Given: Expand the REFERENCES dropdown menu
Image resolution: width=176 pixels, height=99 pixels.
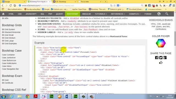Looking at the screenshot, I should coord(118,14).
